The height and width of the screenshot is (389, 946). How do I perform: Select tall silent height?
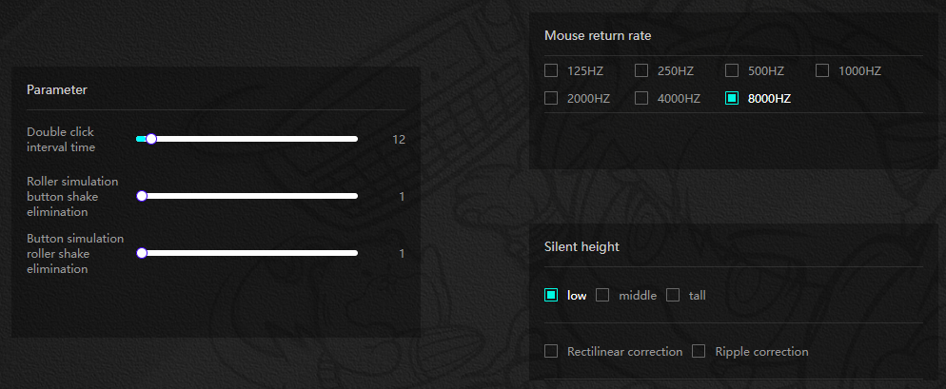coord(673,295)
